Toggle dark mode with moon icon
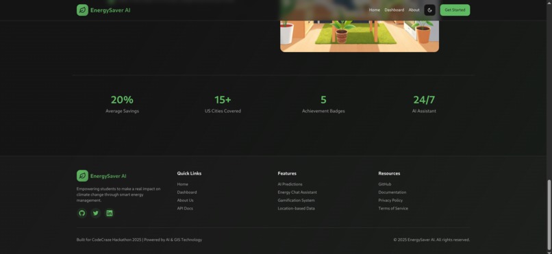The image size is (552, 254). click(x=429, y=10)
